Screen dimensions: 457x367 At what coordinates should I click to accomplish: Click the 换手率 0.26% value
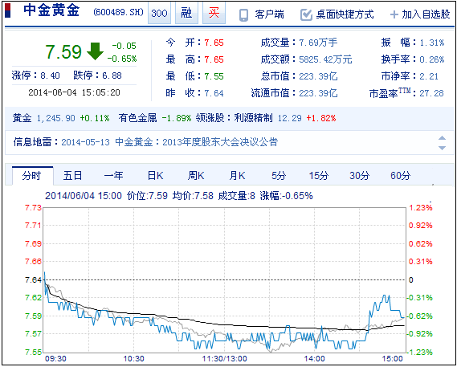pos(431,59)
